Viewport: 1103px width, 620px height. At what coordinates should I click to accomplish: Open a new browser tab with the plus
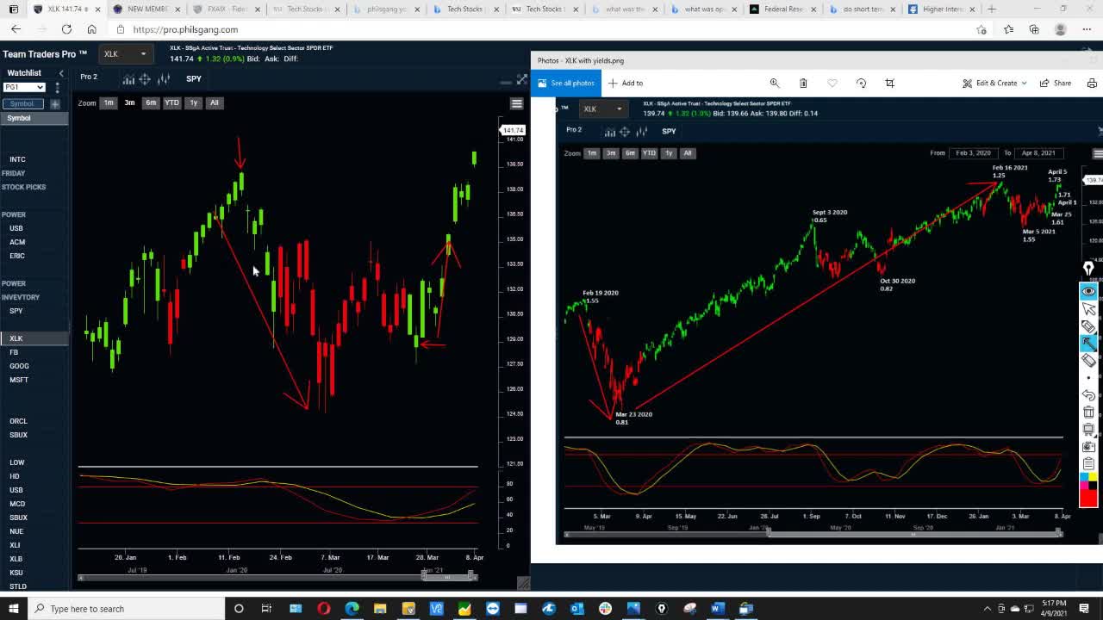click(991, 9)
